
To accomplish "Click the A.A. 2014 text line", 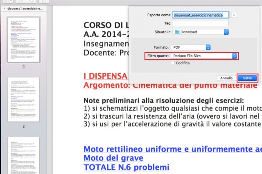I will pyautogui.click(x=106, y=34).
